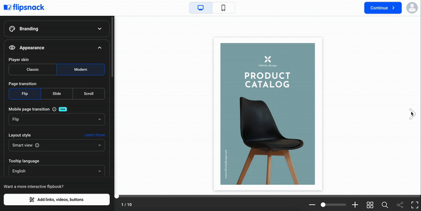Switch to desktop preview mode
Viewport: 421px width, 211px height.
201,8
